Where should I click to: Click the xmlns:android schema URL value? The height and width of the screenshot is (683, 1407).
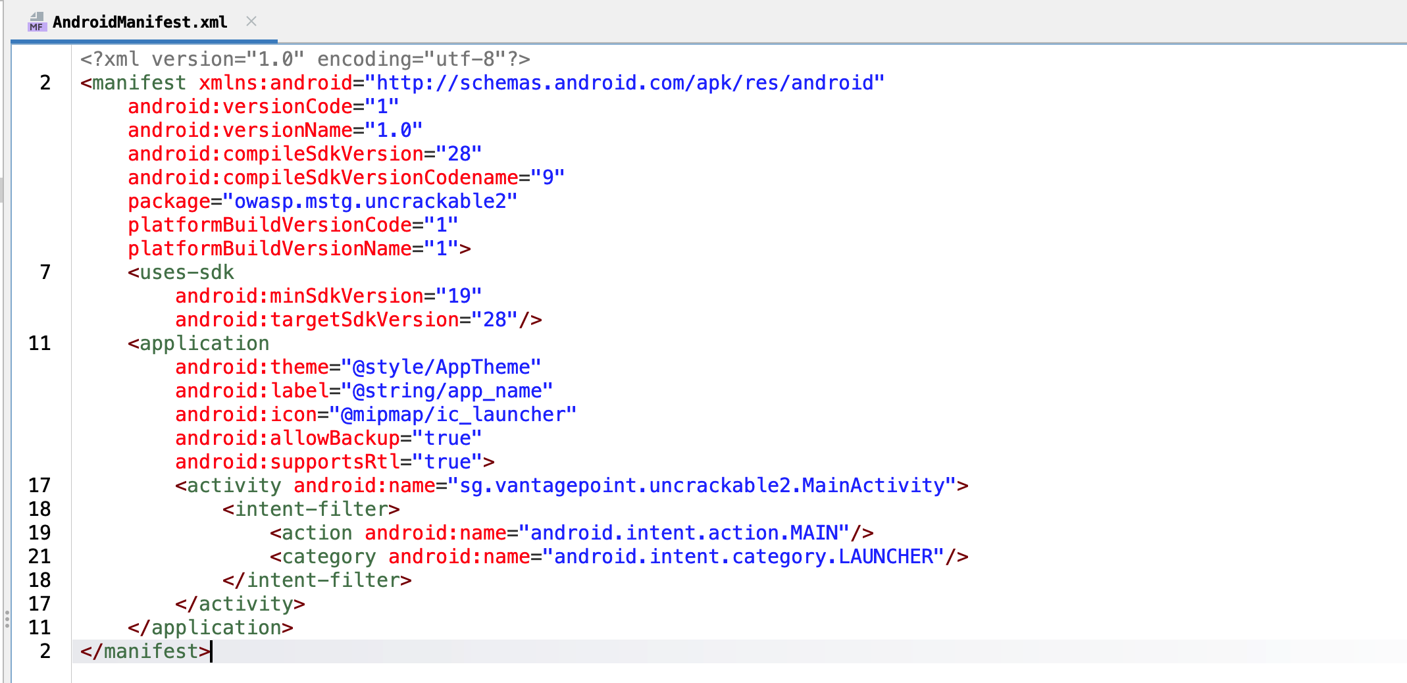tap(625, 83)
